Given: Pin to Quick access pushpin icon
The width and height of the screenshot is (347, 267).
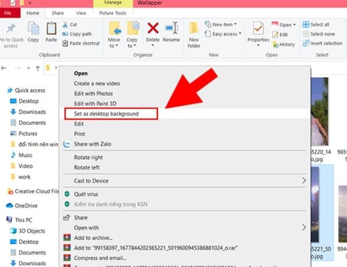Looking at the screenshot, I should coord(11,28).
